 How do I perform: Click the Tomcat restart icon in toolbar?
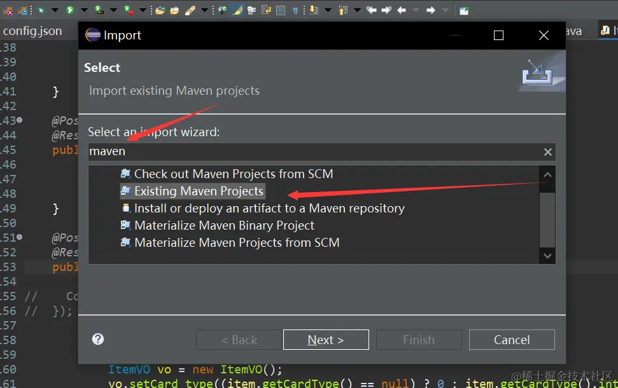tap(23, 11)
